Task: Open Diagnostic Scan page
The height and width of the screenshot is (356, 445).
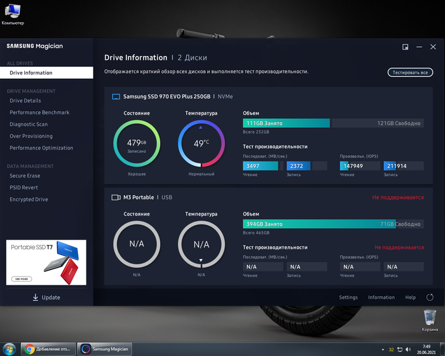Action: (29, 125)
